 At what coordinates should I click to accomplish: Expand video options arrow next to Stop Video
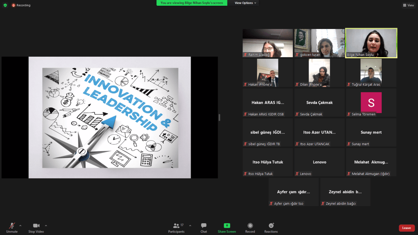[46, 225]
